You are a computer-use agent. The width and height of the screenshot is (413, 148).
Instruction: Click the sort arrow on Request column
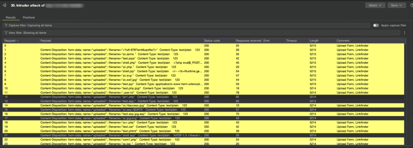point(18,41)
